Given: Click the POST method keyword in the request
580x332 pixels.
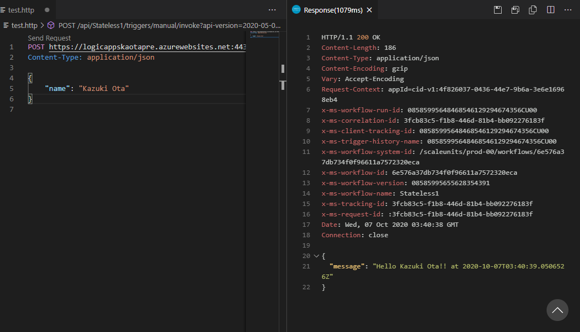Looking at the screenshot, I should (x=36, y=47).
